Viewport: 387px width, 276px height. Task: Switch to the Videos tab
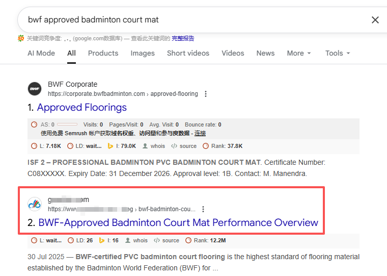click(x=233, y=53)
